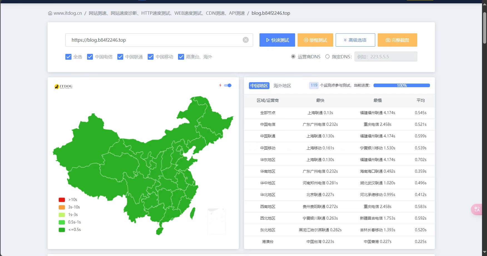Click Hainan island on the map
This screenshot has width=487, height=256.
click(x=159, y=231)
